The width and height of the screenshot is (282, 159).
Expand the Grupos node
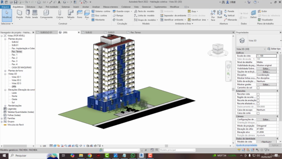click(x=2, y=122)
